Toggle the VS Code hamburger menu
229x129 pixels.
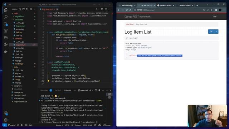tap(10, 5)
